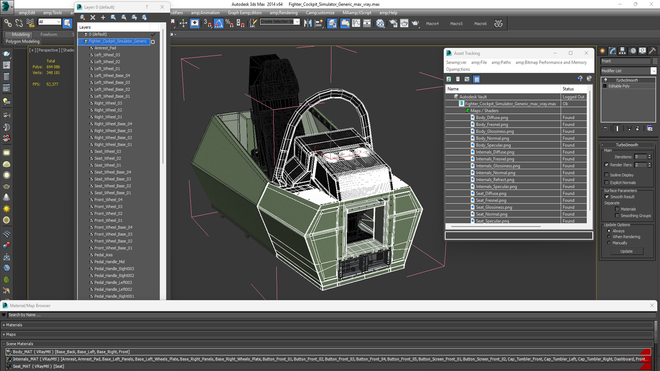Click the Bind to Space Warp icon
Image resolution: width=660 pixels, height=371 pixels.
[30, 23]
